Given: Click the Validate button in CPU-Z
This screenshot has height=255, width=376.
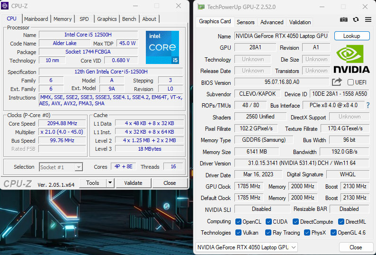Looking at the screenshot, I should [134, 183].
